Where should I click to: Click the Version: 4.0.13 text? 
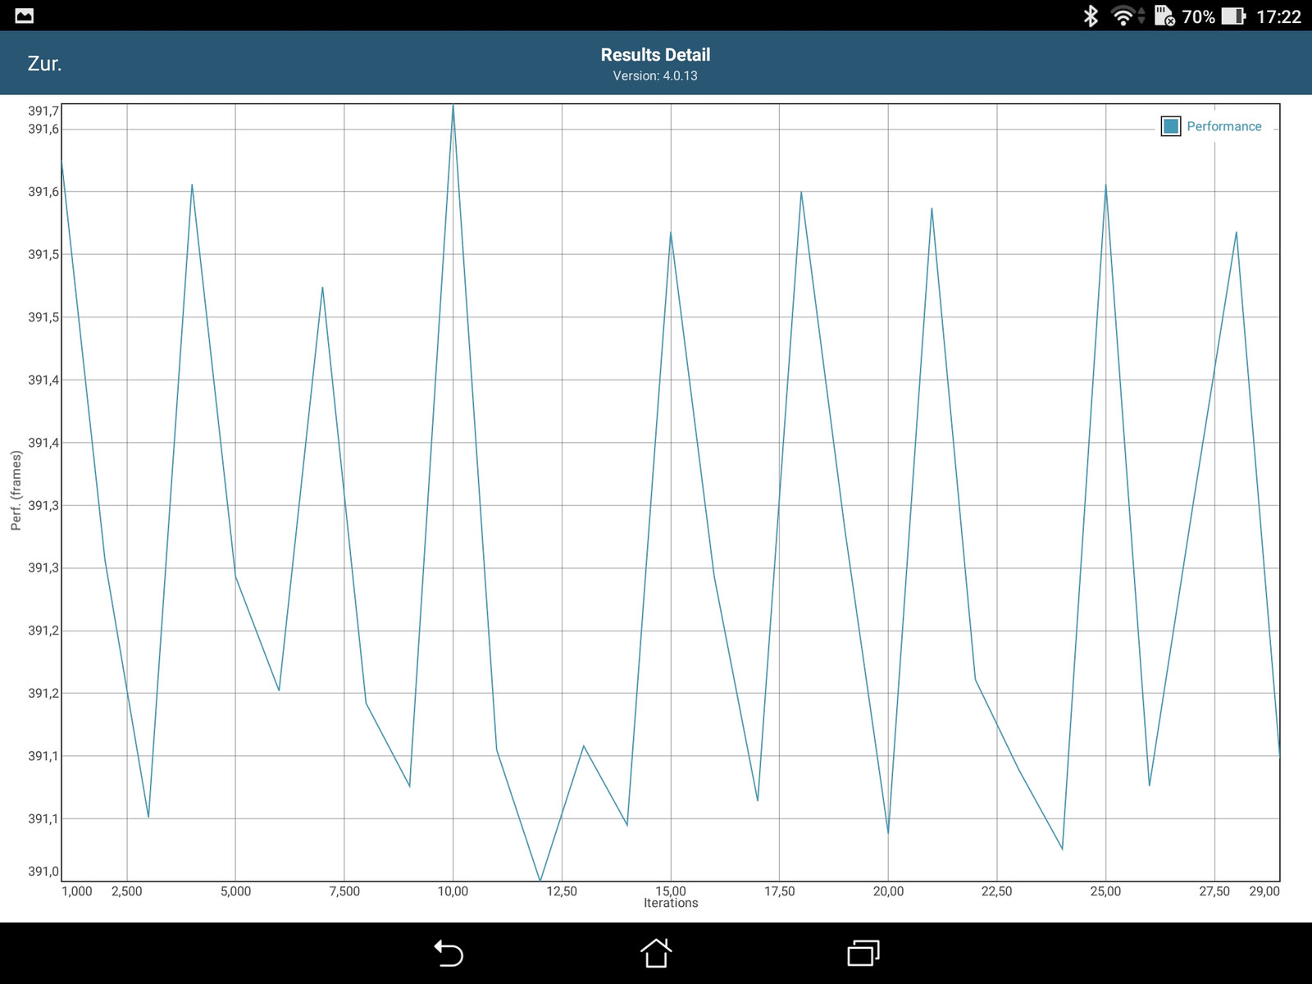[x=655, y=75]
